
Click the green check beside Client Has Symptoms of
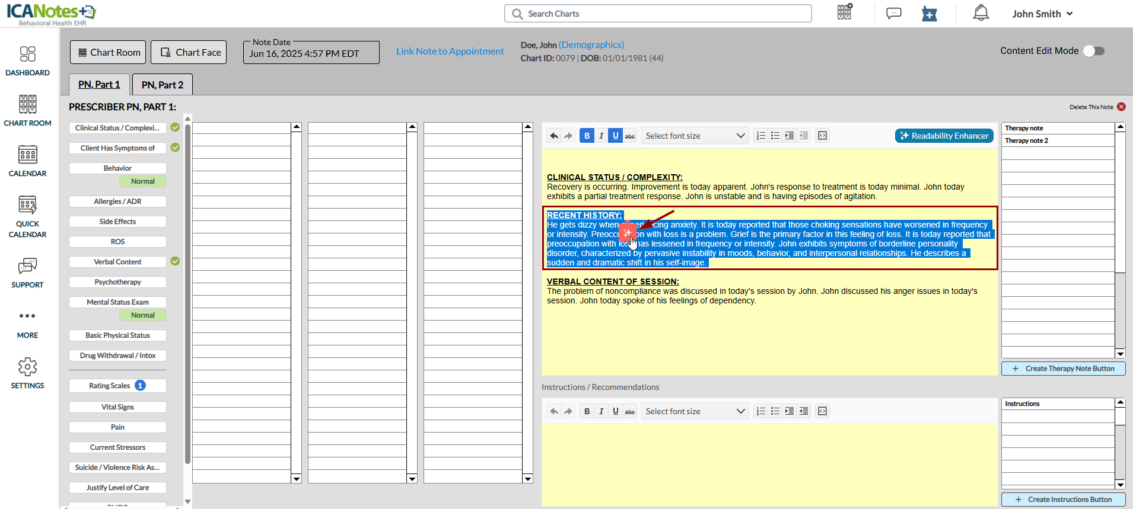pos(175,148)
